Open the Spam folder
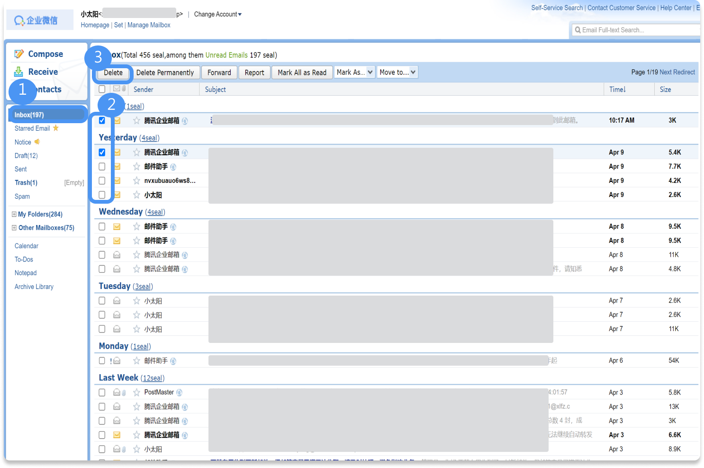The width and height of the screenshot is (704, 468). pyautogui.click(x=22, y=196)
